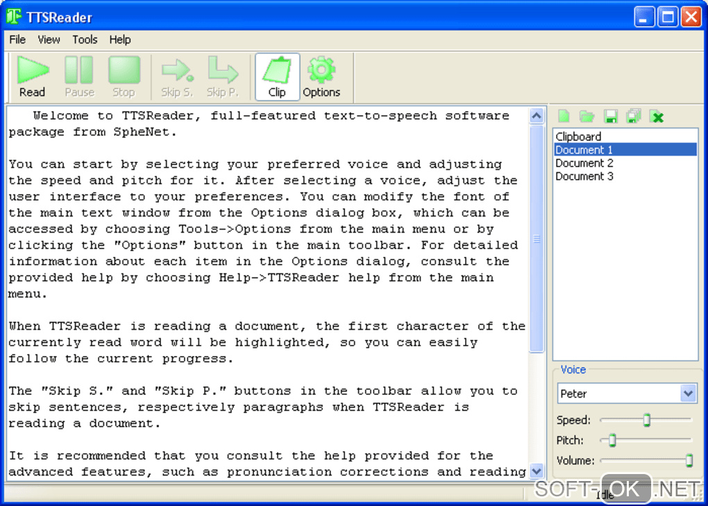The image size is (708, 506).
Task: Start reading with the Read button
Action: click(x=32, y=77)
